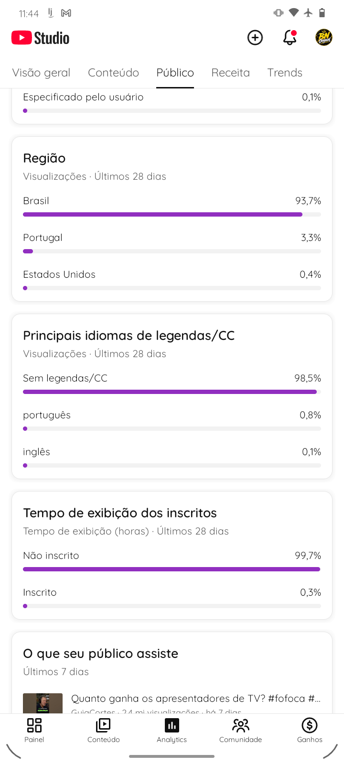Tap the Não inscrito progress bar
Image resolution: width=344 pixels, height=765 pixels.
[172, 569]
